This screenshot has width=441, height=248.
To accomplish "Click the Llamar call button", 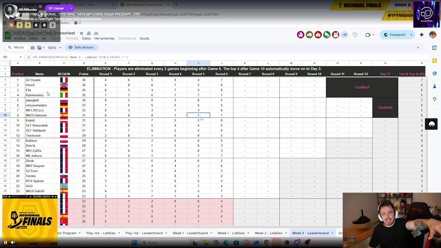I will (x=57, y=8).
